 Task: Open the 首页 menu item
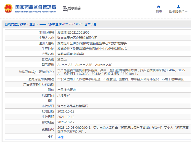click(159, 12)
